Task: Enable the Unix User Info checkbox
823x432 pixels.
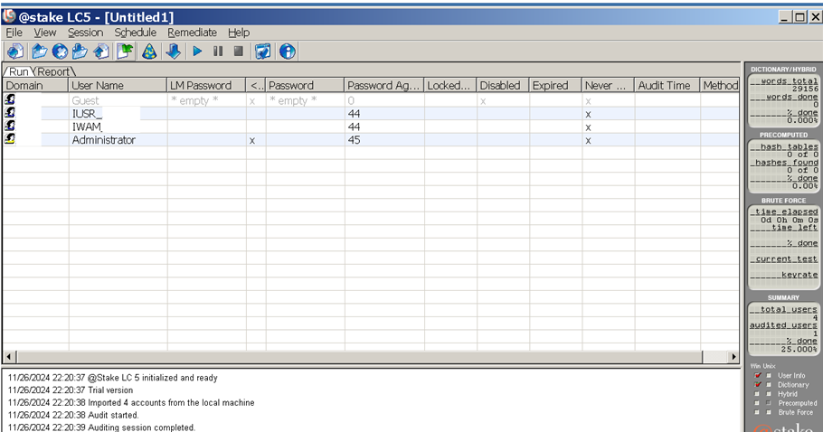Action: (x=769, y=375)
